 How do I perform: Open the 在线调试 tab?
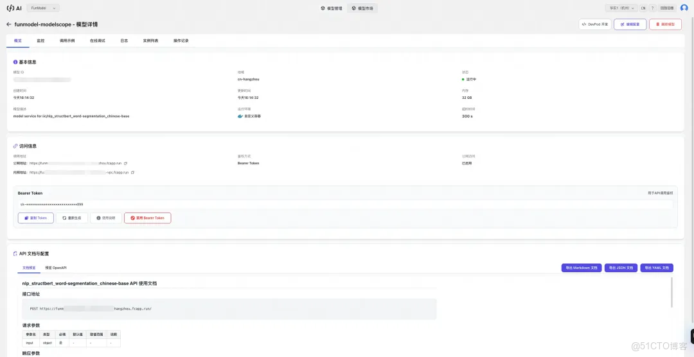[x=98, y=40]
